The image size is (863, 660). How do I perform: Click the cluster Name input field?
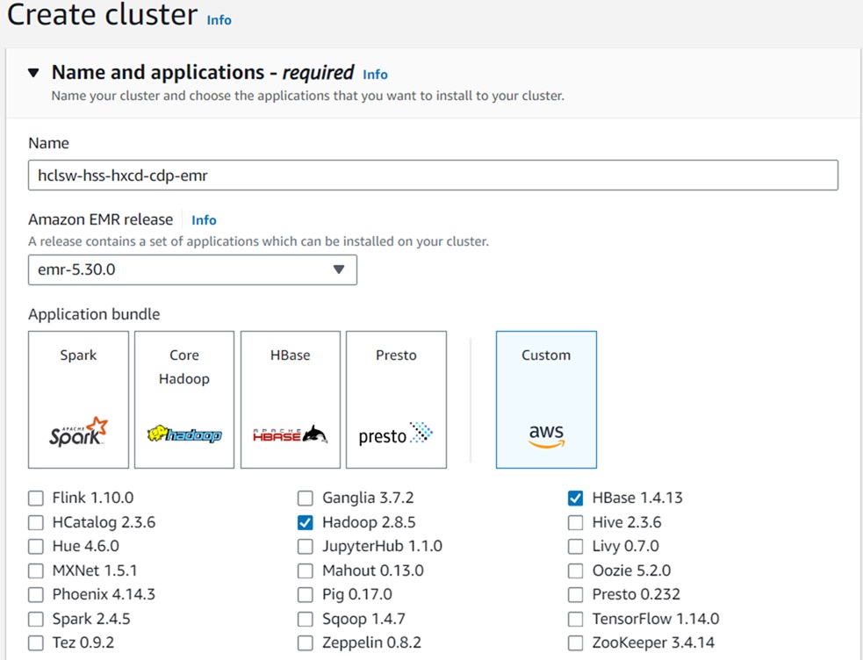pos(433,175)
